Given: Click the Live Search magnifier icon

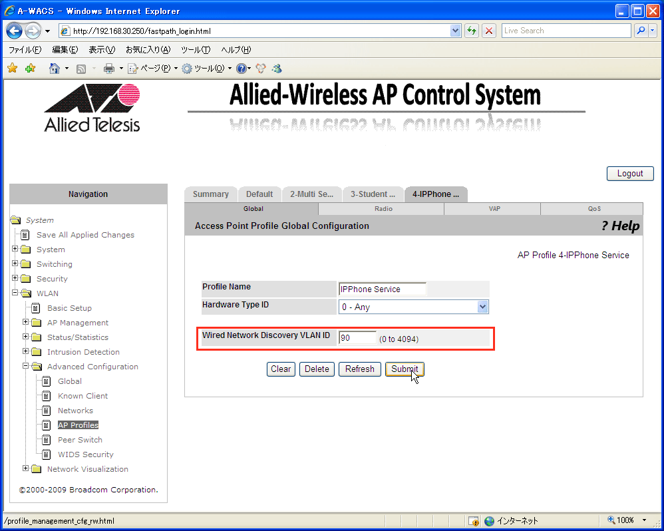Looking at the screenshot, I should pyautogui.click(x=641, y=31).
